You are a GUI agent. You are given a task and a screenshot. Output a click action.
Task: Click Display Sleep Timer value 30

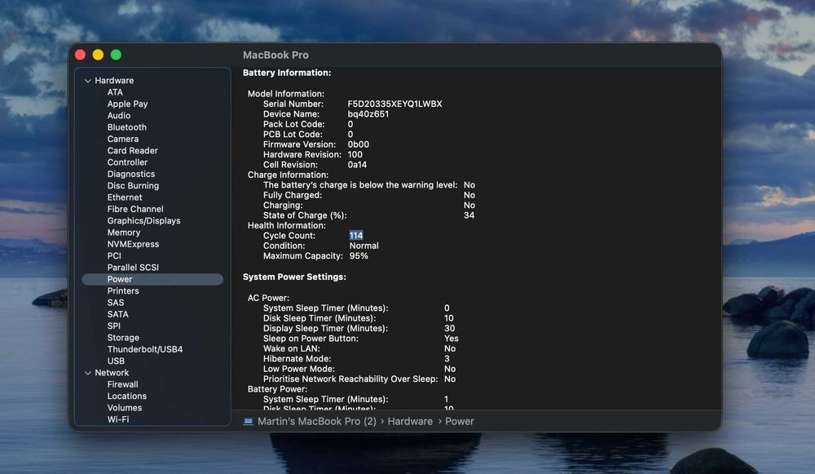pos(450,328)
